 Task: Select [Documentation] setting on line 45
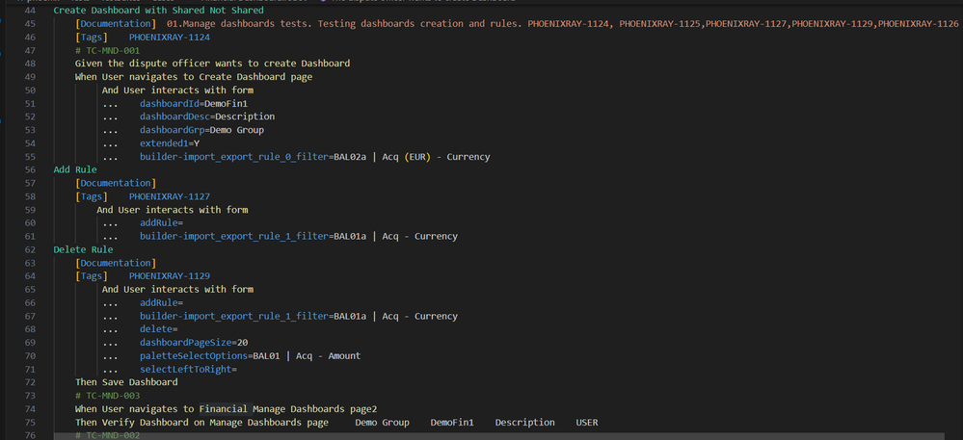(x=116, y=24)
